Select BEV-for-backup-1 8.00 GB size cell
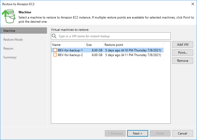The image size is (197, 140). (x=97, y=50)
